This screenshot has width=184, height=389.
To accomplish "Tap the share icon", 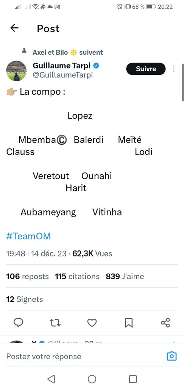I will [165, 323].
